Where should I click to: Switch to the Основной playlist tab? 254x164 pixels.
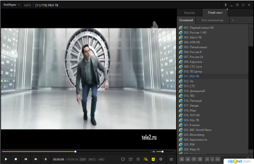(x=186, y=20)
